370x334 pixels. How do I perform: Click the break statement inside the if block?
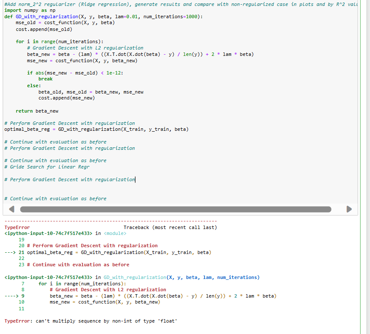[x=45, y=79]
